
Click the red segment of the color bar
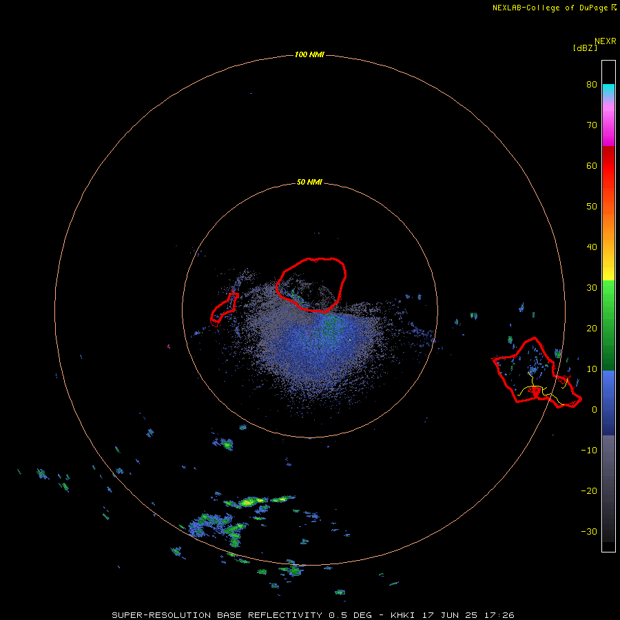(608, 166)
